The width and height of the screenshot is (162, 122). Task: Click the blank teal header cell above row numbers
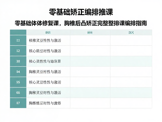(18, 32)
